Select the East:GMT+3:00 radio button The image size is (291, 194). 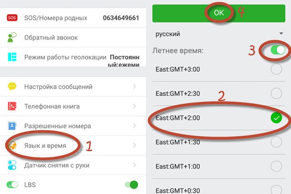(x=276, y=69)
